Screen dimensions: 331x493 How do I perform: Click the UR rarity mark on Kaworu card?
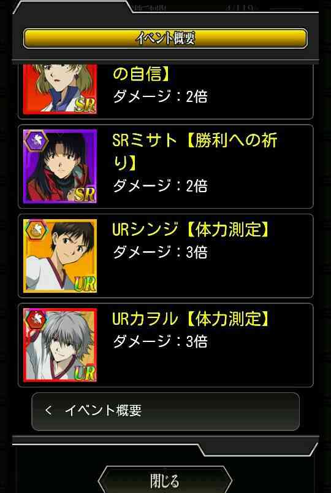tap(85, 373)
